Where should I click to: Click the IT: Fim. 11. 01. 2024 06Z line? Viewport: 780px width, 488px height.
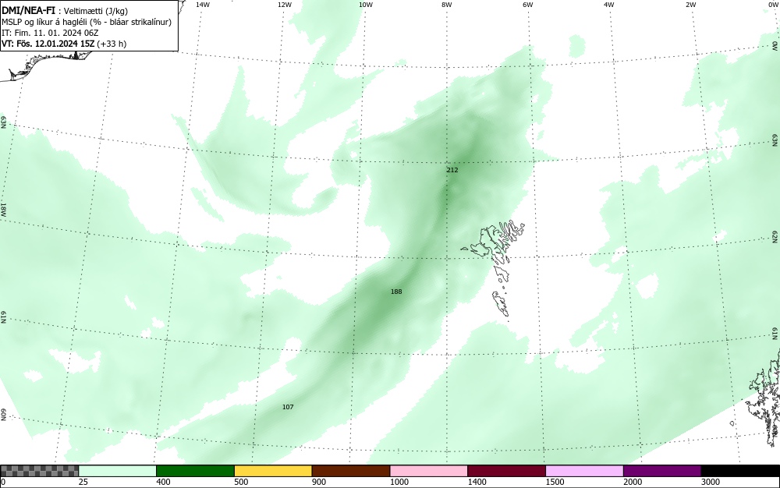pos(50,33)
